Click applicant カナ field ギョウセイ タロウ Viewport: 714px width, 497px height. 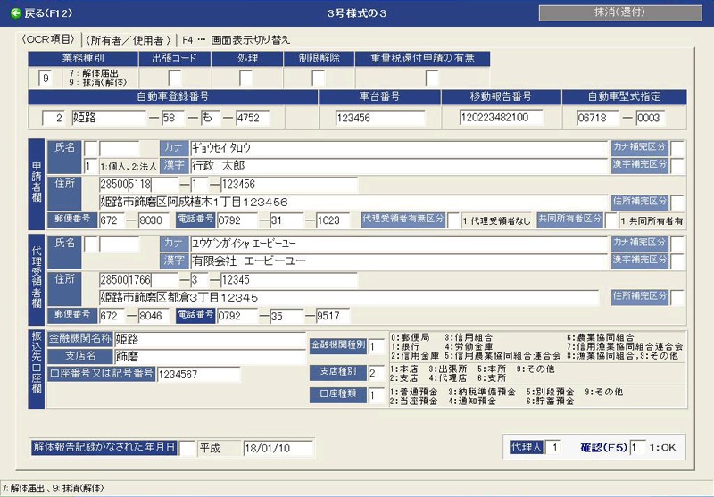tap(399, 148)
